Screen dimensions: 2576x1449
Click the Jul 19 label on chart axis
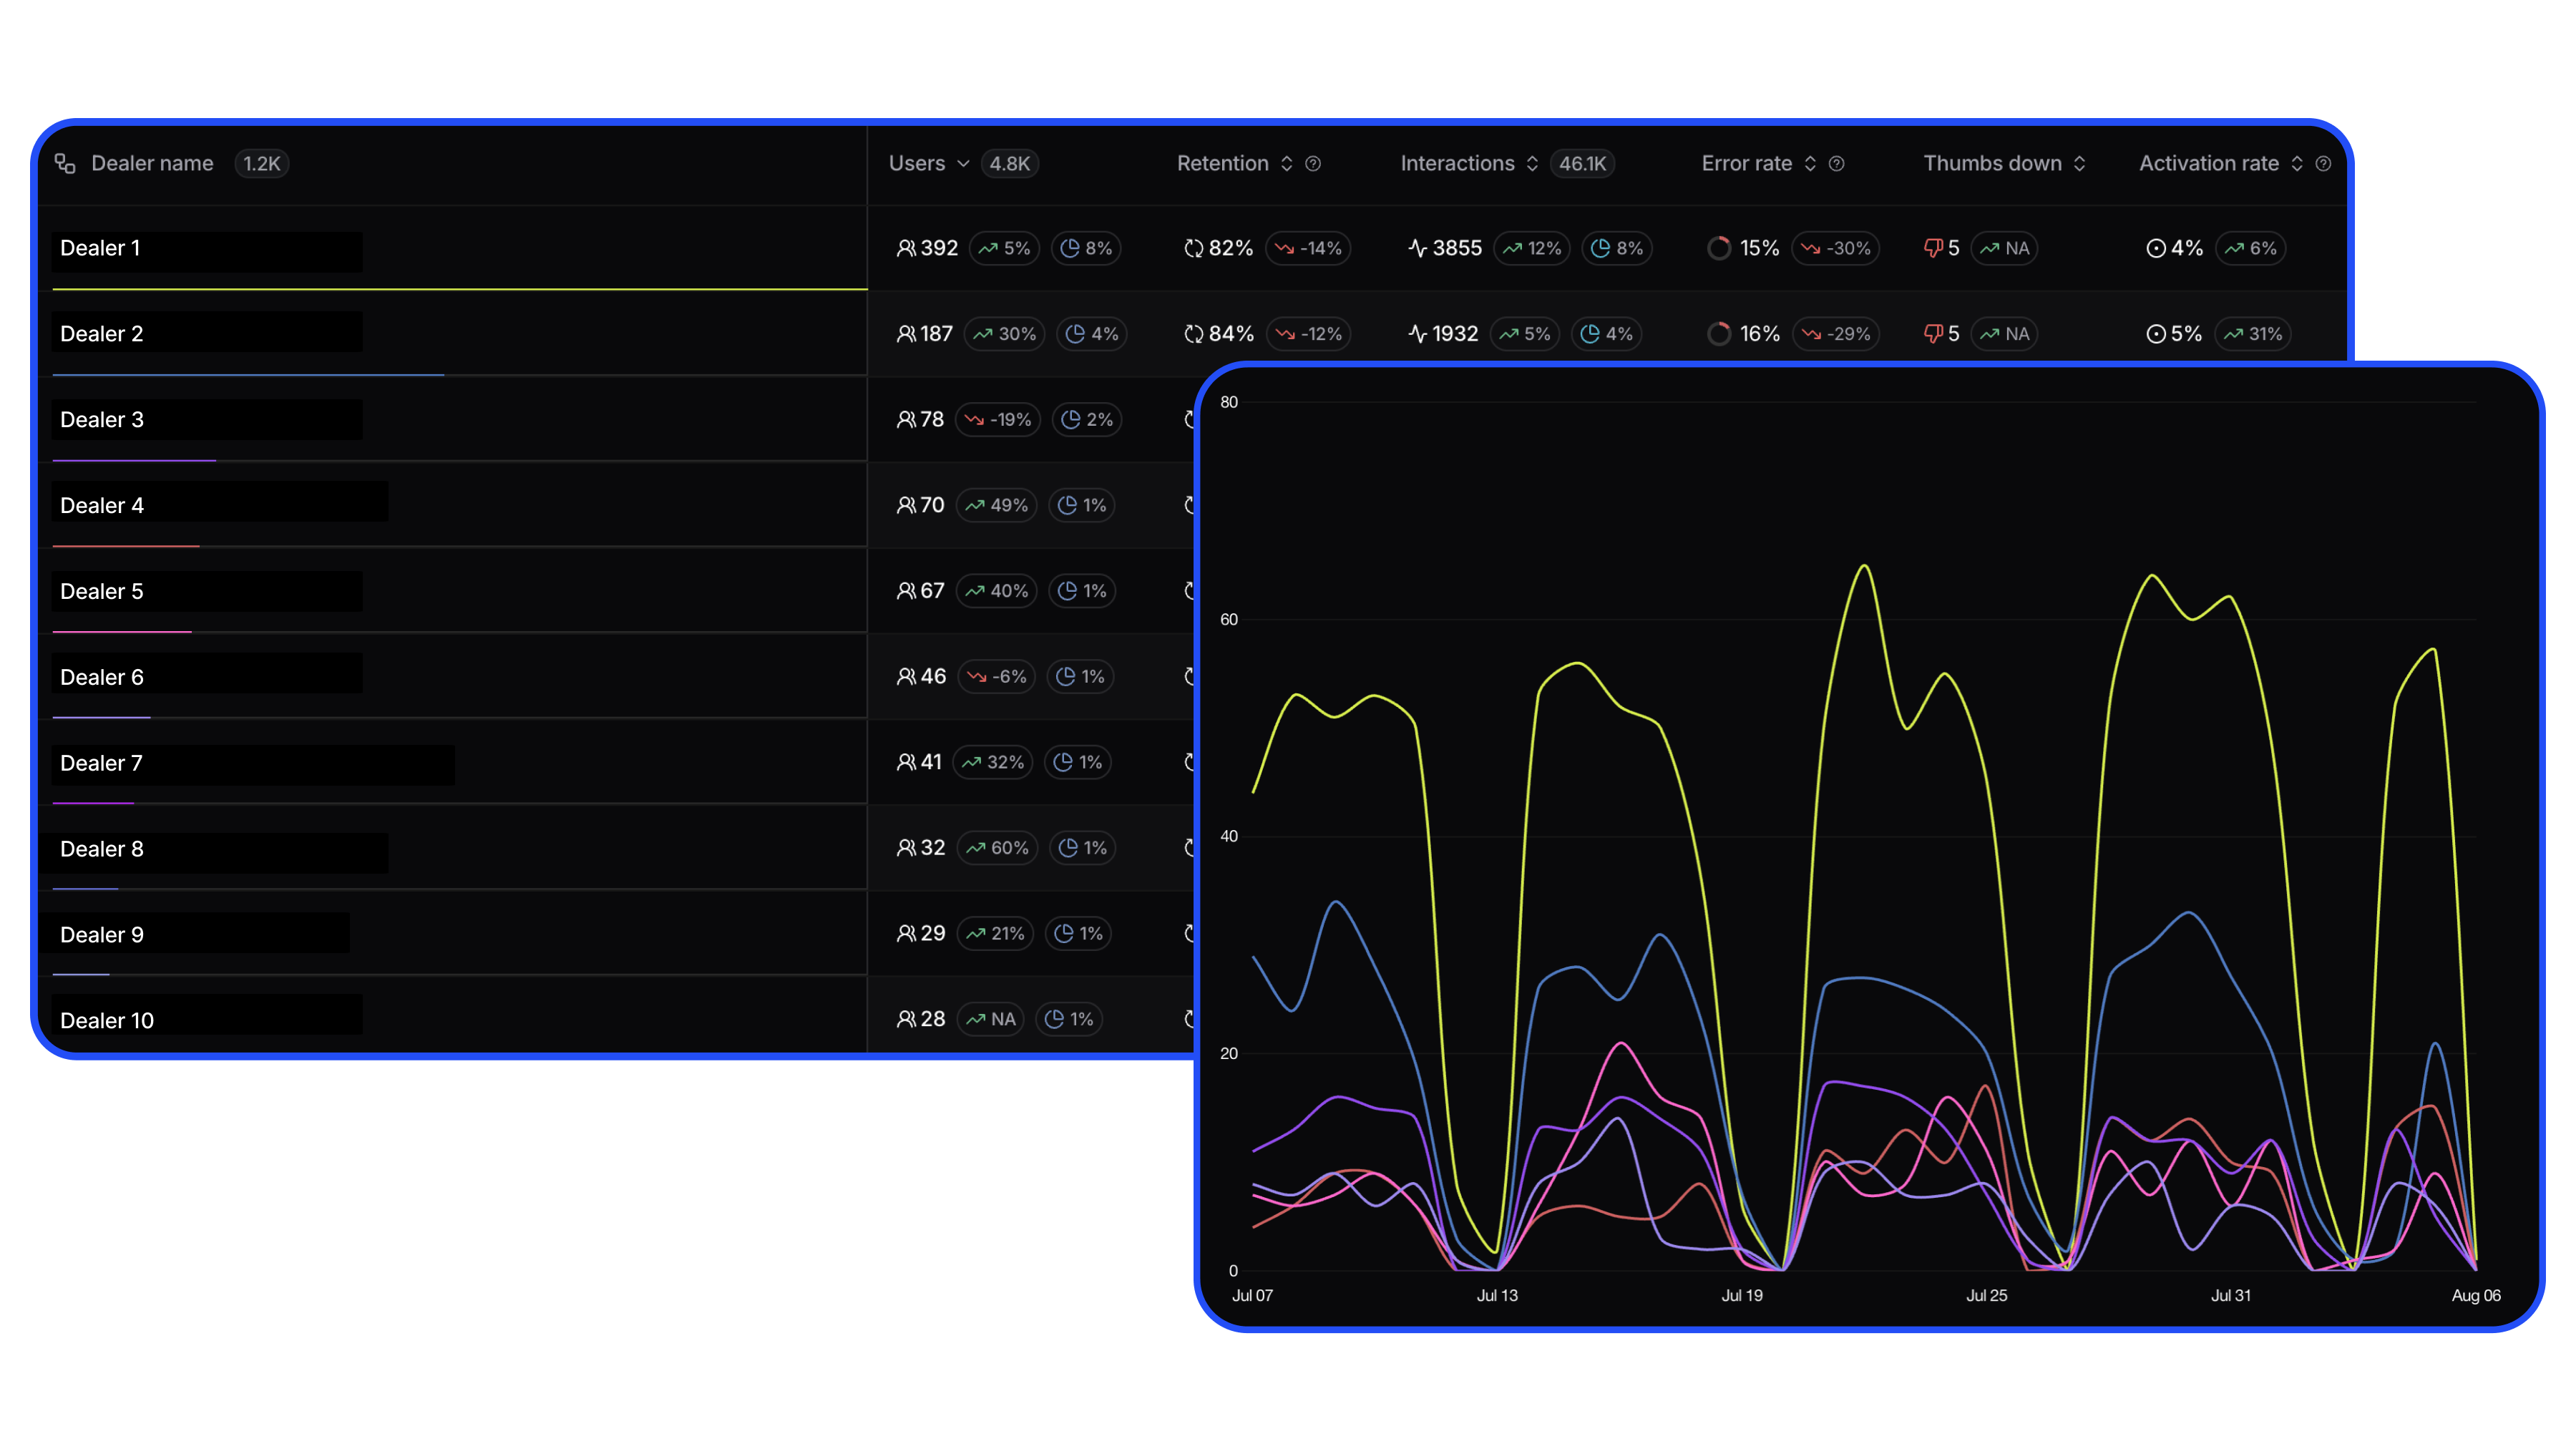point(1742,1295)
